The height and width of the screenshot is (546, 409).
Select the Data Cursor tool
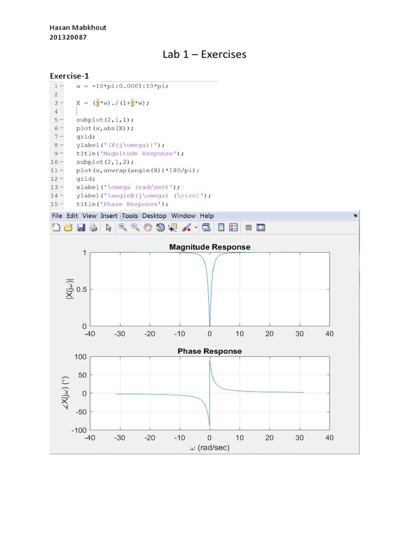[173, 227]
